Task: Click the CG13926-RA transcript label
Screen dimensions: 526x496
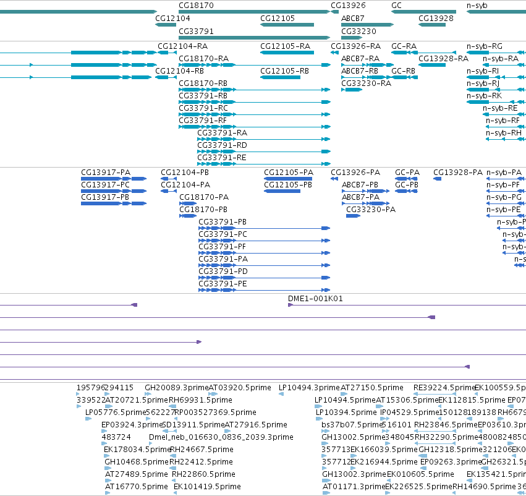Action: click(356, 46)
